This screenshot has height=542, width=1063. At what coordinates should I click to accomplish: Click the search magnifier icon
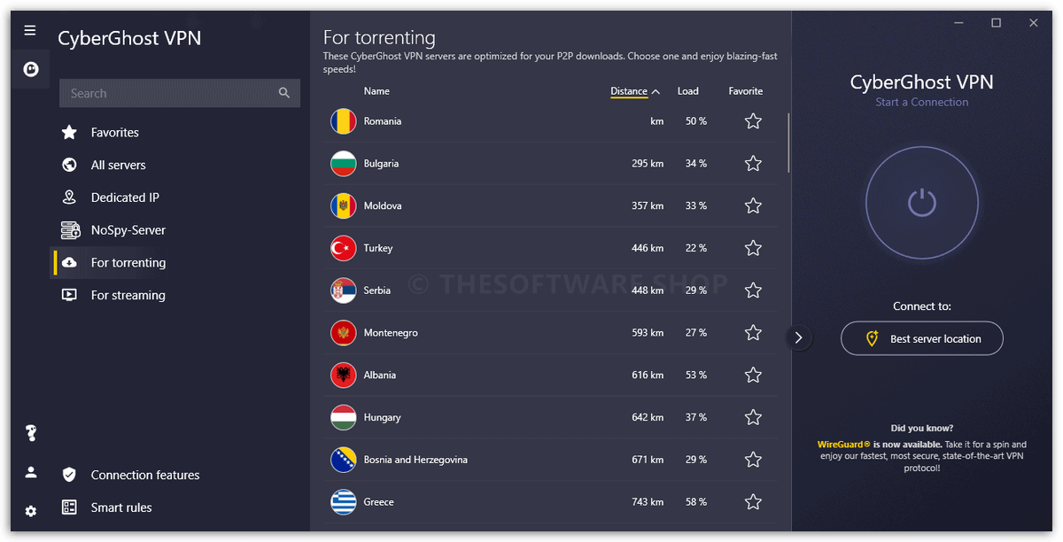(284, 93)
